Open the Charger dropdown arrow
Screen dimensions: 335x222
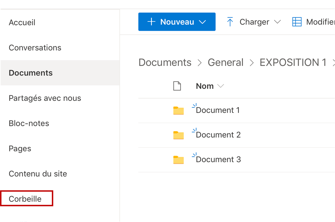(277, 22)
